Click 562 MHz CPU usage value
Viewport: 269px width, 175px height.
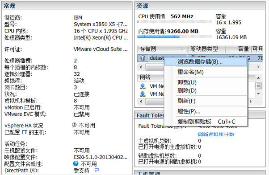182,16
